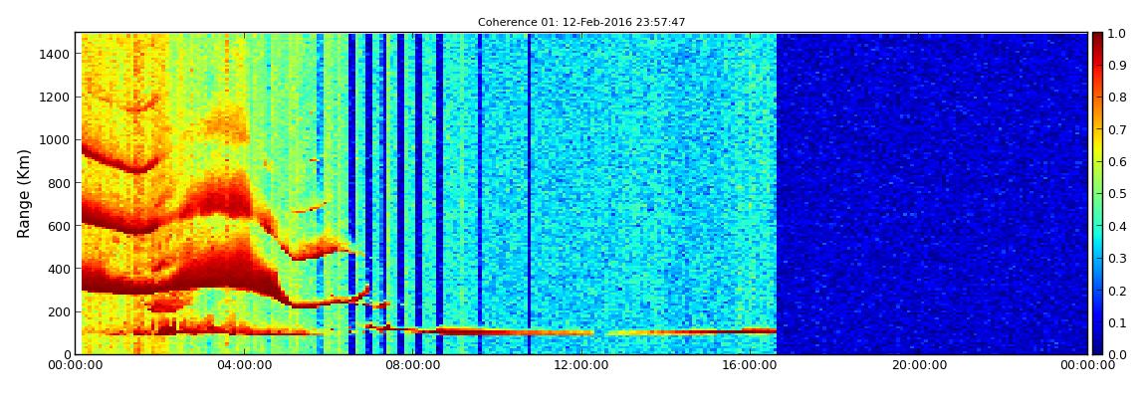
Task: Click the 1.0 label on the colorbar
Action: [1117, 34]
